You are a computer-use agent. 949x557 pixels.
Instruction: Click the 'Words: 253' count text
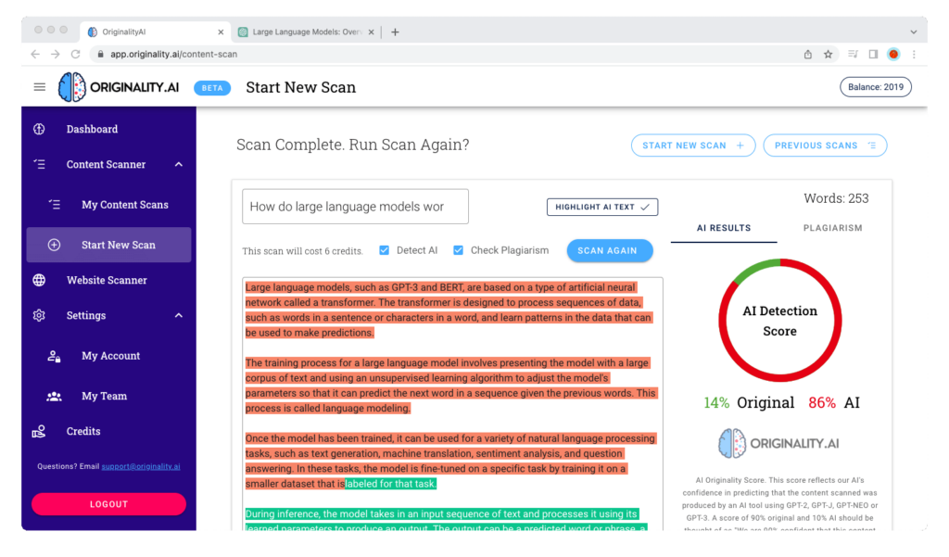pos(836,198)
